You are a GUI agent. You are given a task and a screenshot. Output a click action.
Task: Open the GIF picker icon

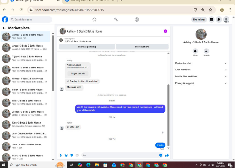77,155
